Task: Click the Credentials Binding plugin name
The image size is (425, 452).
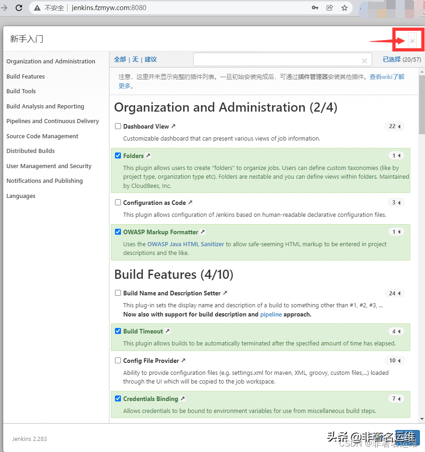Action: (x=151, y=399)
